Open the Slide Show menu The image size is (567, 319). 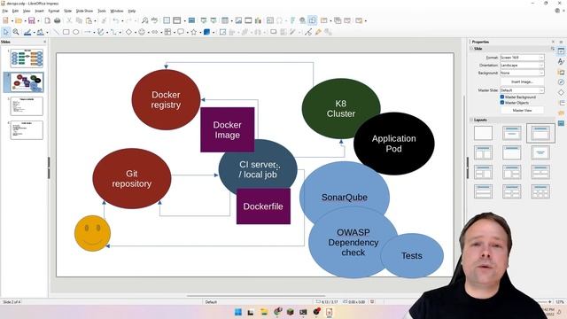tap(84, 12)
